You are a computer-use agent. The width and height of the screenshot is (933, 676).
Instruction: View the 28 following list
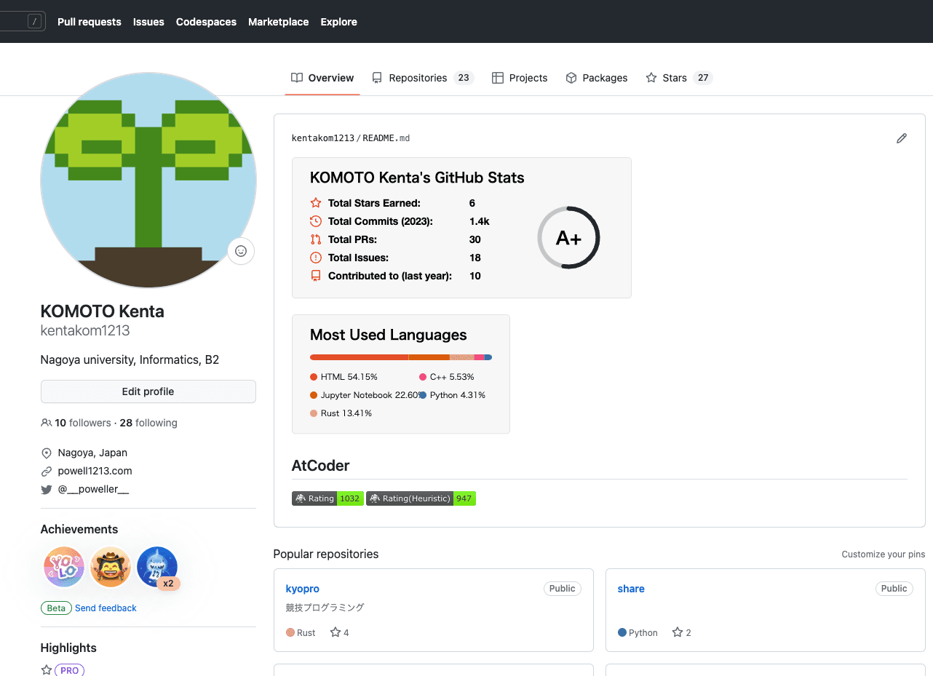pos(148,423)
